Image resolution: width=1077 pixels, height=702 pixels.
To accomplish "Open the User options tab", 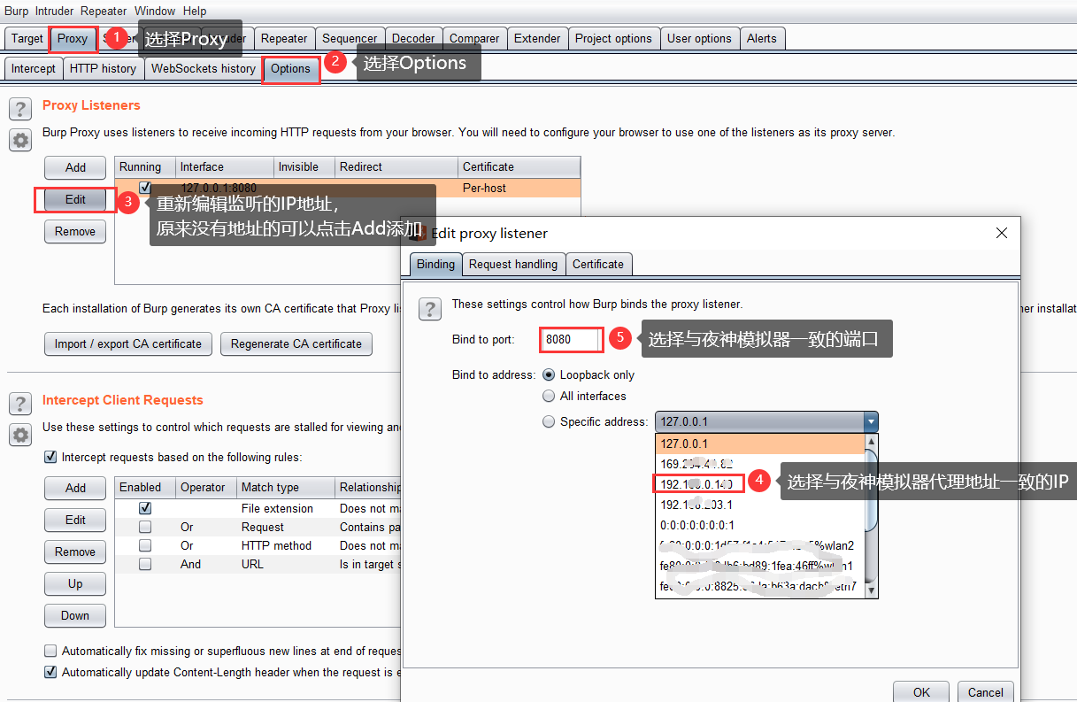I will 699,38.
